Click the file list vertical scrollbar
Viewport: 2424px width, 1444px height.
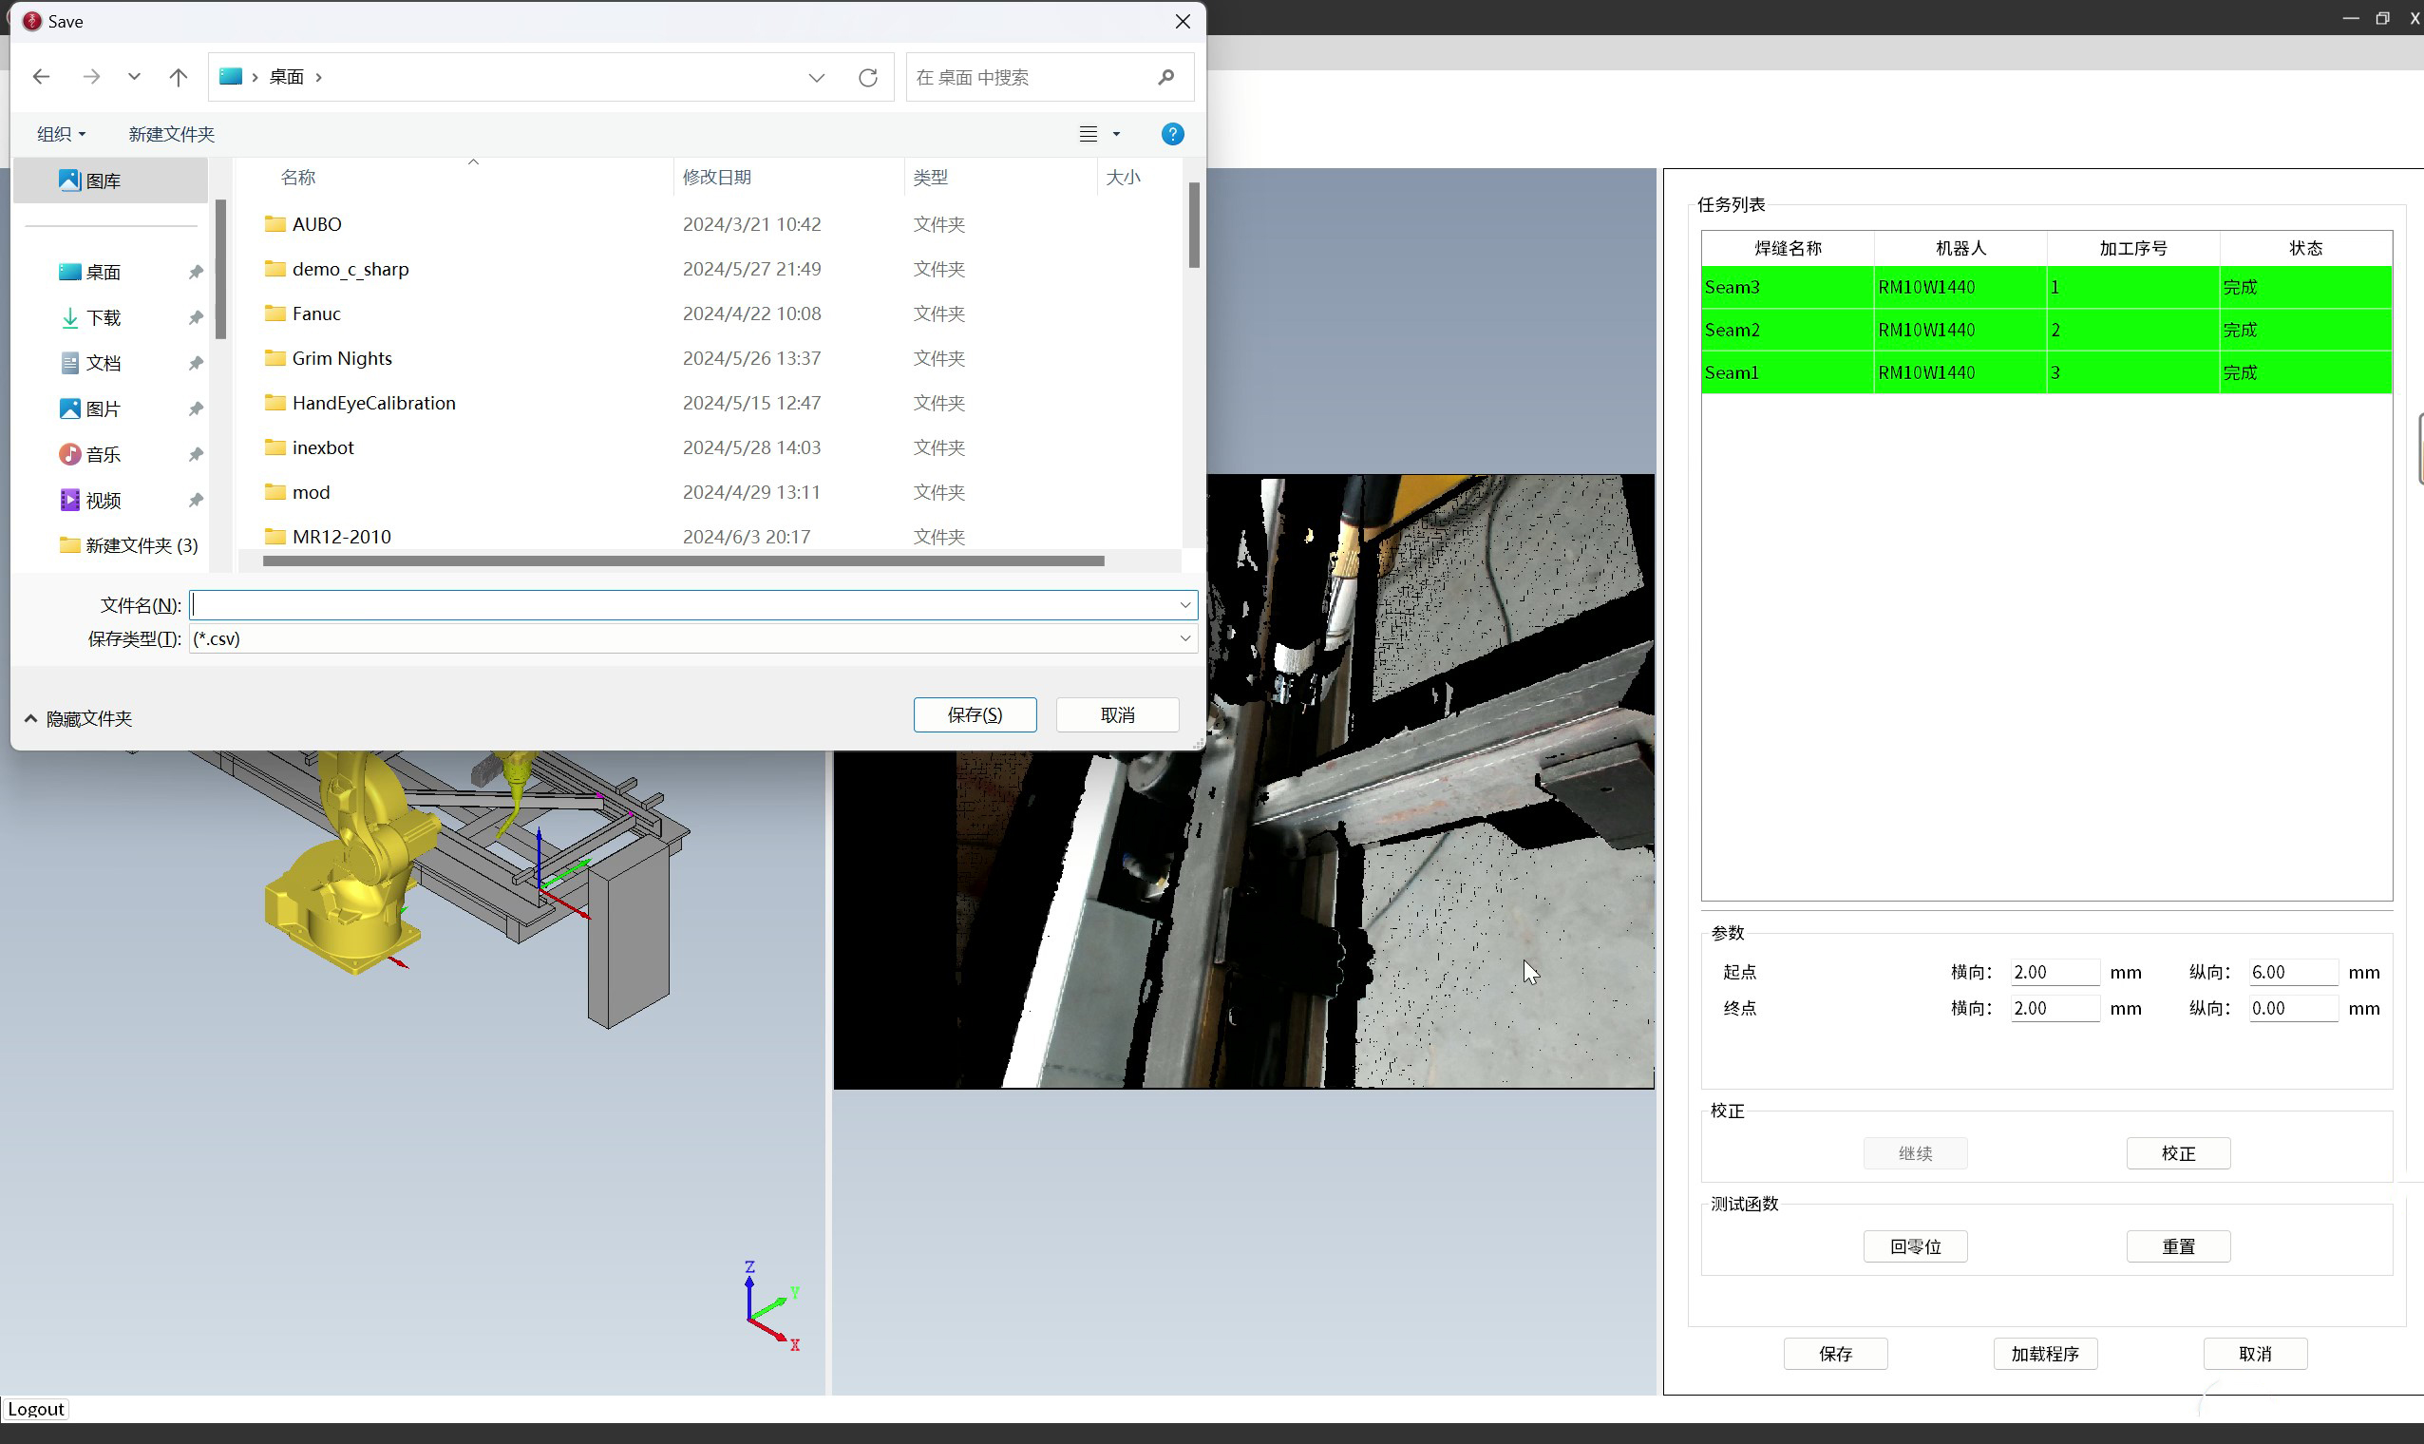coord(1194,226)
